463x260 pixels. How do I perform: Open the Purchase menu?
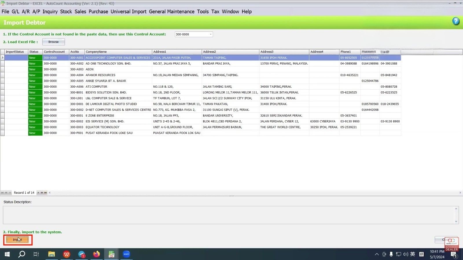98,12
